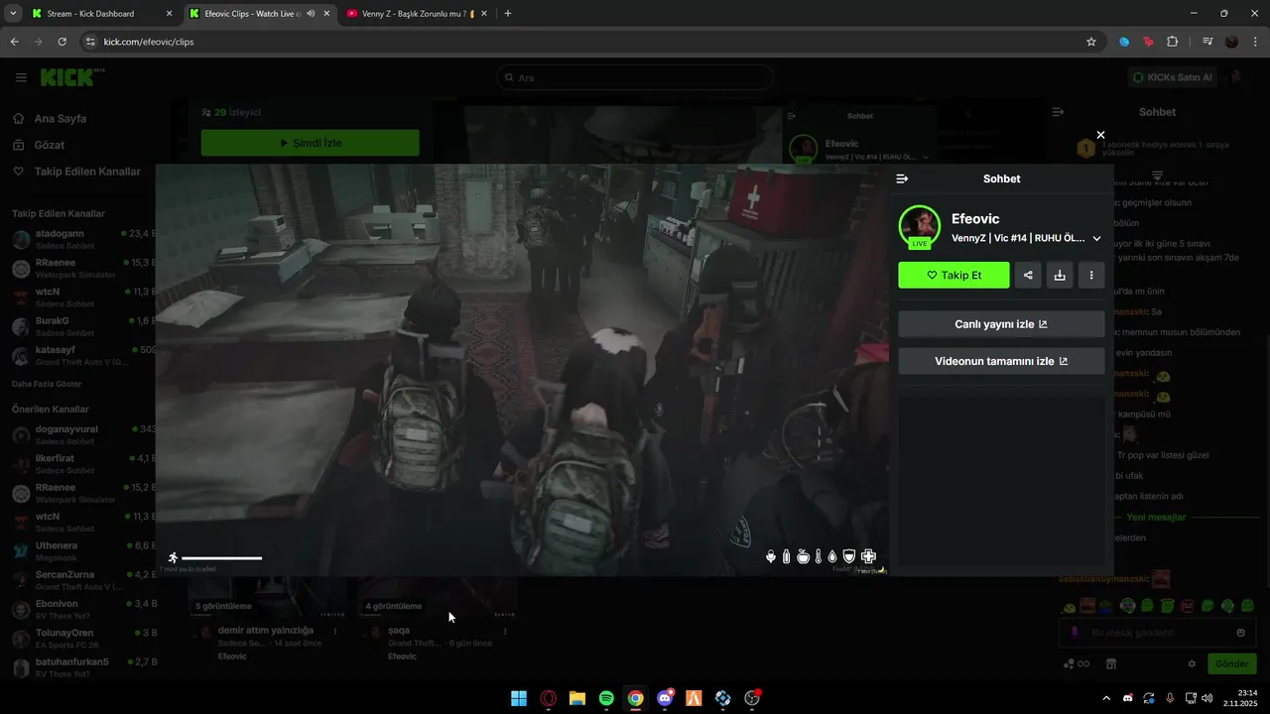Open katasayf channel in sidebar

pyautogui.click(x=83, y=355)
